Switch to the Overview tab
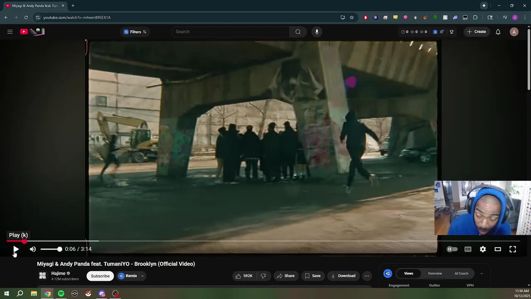The width and height of the screenshot is (531, 299). (435, 273)
